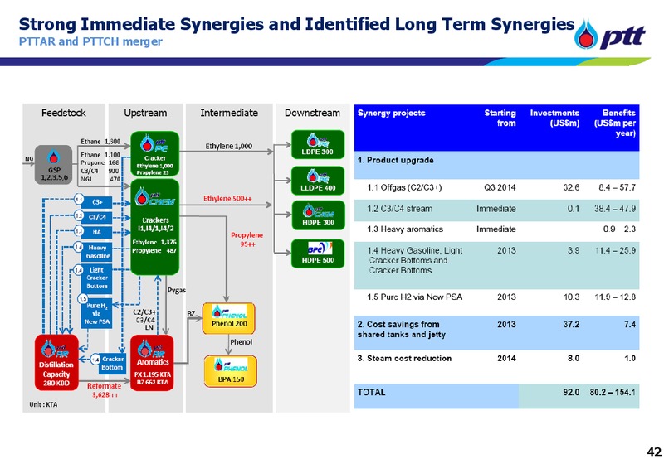
Task: Click the Q3 2014 starting date cell
Action: (x=500, y=187)
